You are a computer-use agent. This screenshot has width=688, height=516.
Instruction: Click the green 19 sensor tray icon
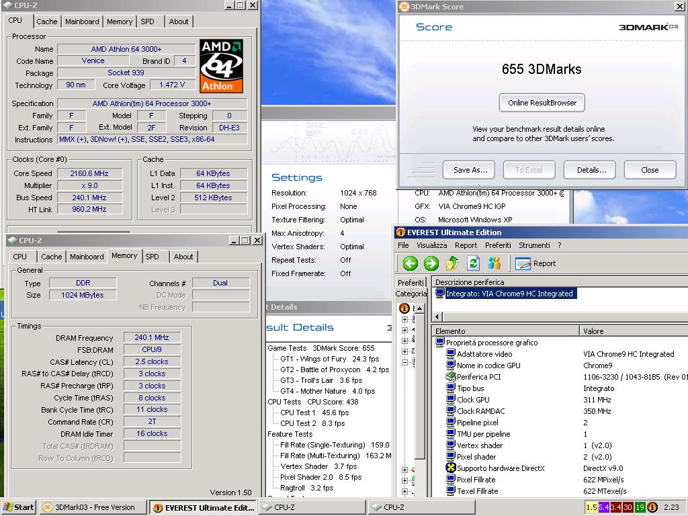pos(640,507)
